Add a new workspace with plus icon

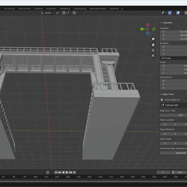click(x=122, y=9)
